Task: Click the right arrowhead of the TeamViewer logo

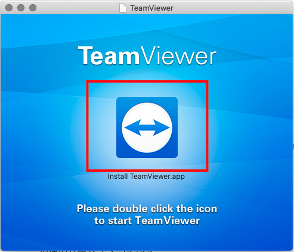Action: (162, 128)
